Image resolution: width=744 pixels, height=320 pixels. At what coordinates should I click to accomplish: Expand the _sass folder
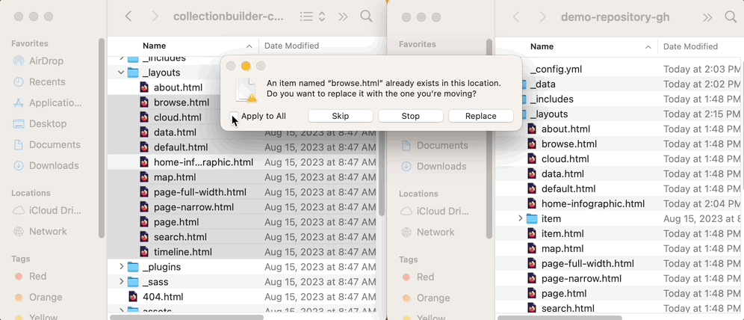121,282
